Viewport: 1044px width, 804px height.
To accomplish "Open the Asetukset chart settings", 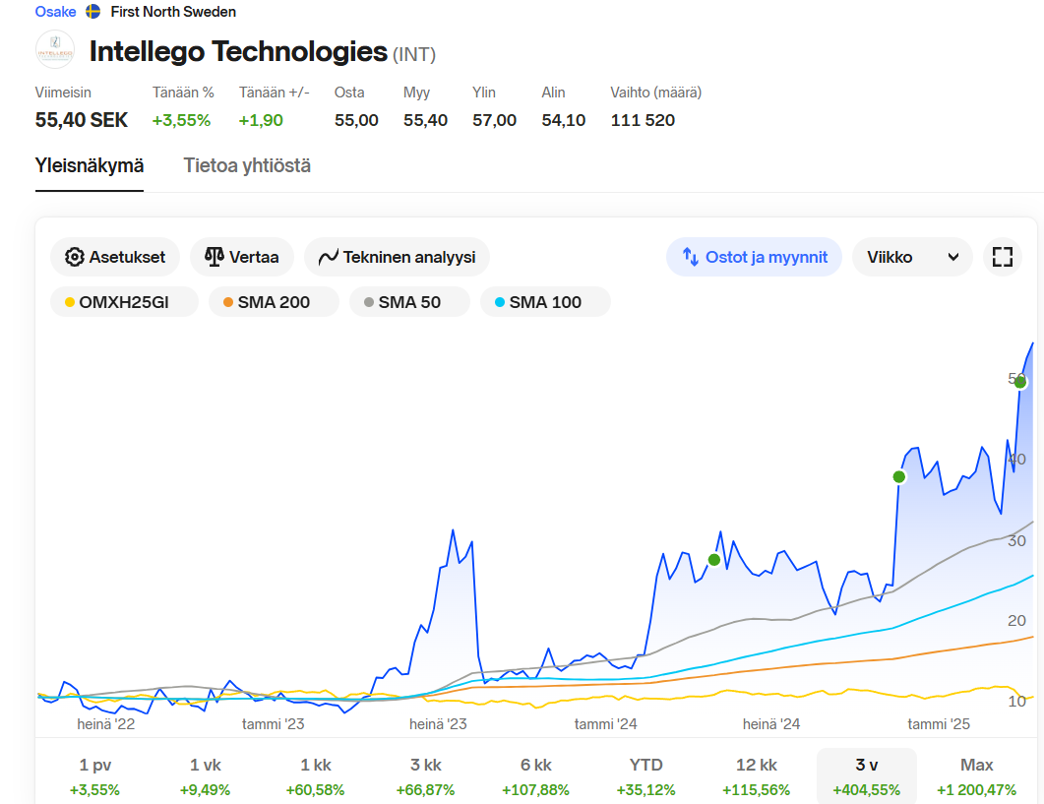I will click(115, 257).
